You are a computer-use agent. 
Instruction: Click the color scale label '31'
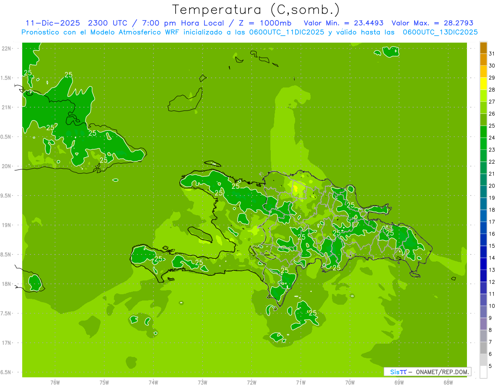492,54
